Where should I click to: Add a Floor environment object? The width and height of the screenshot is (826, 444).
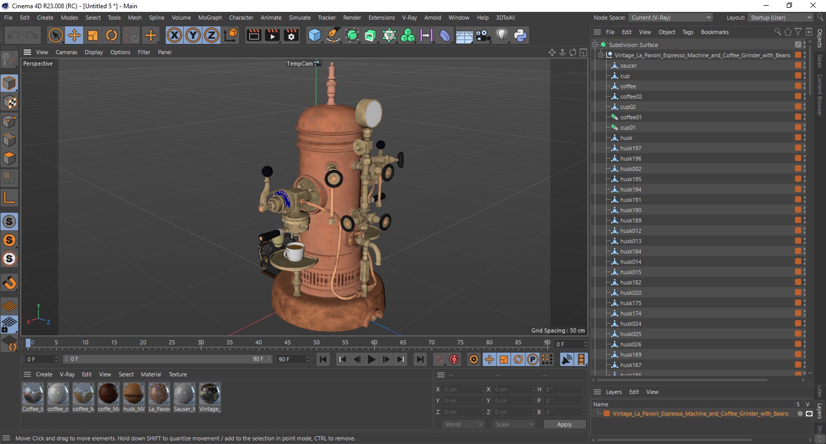click(x=464, y=35)
